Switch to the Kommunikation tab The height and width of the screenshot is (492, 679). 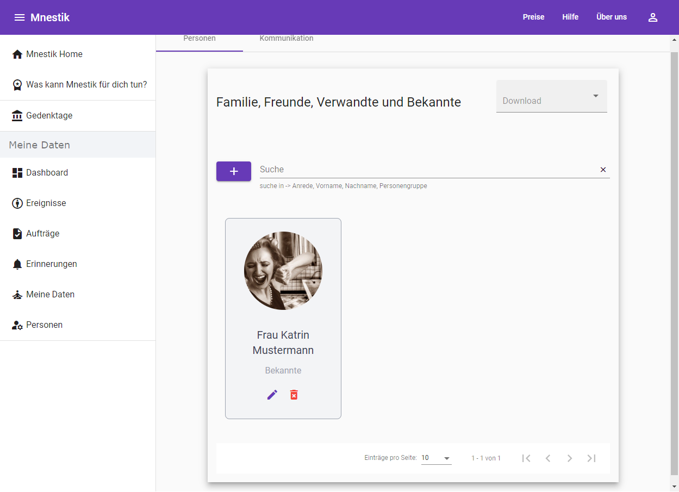(286, 39)
